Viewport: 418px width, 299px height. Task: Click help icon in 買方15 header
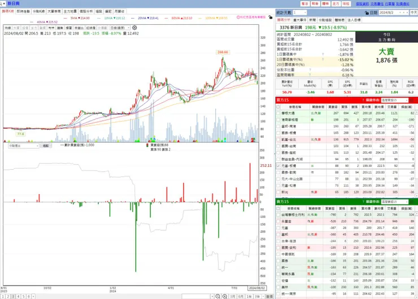click(x=363, y=100)
